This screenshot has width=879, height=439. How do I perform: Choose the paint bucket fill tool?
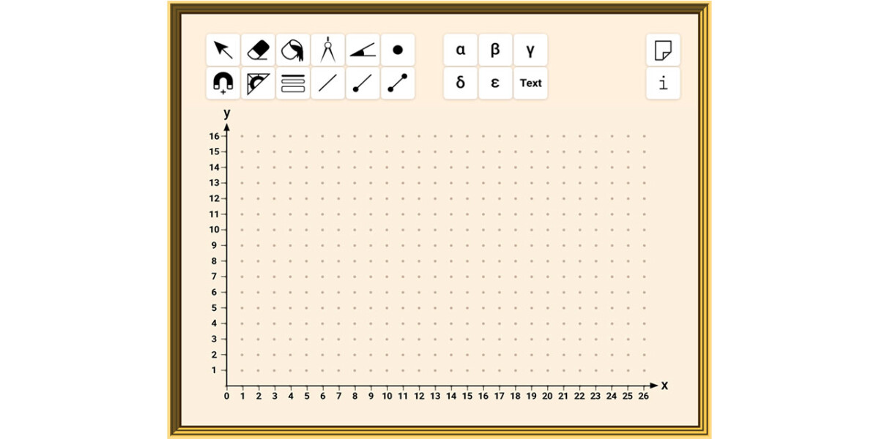click(293, 50)
